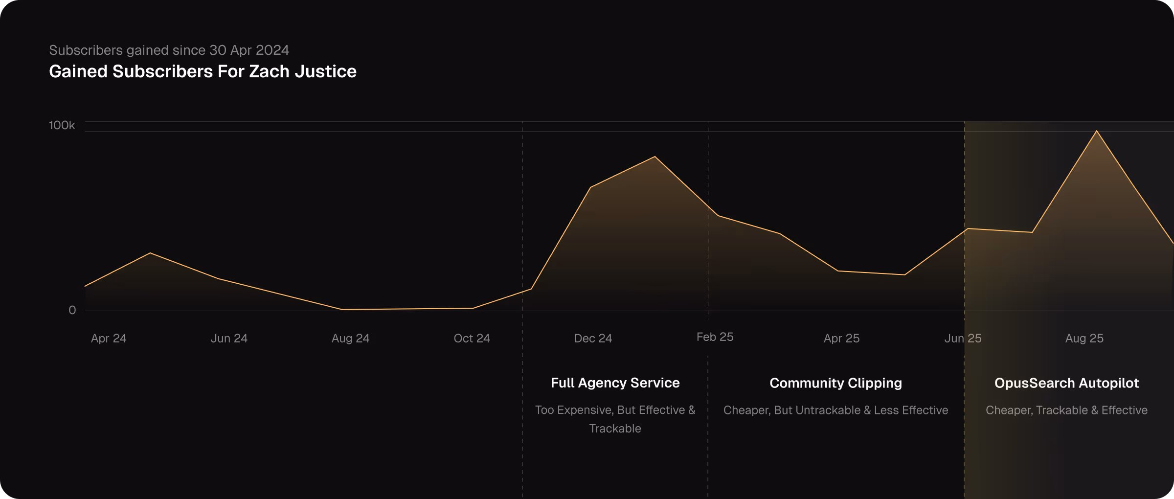Click the 100k y-axis gridline label
1174x499 pixels.
pyautogui.click(x=62, y=125)
